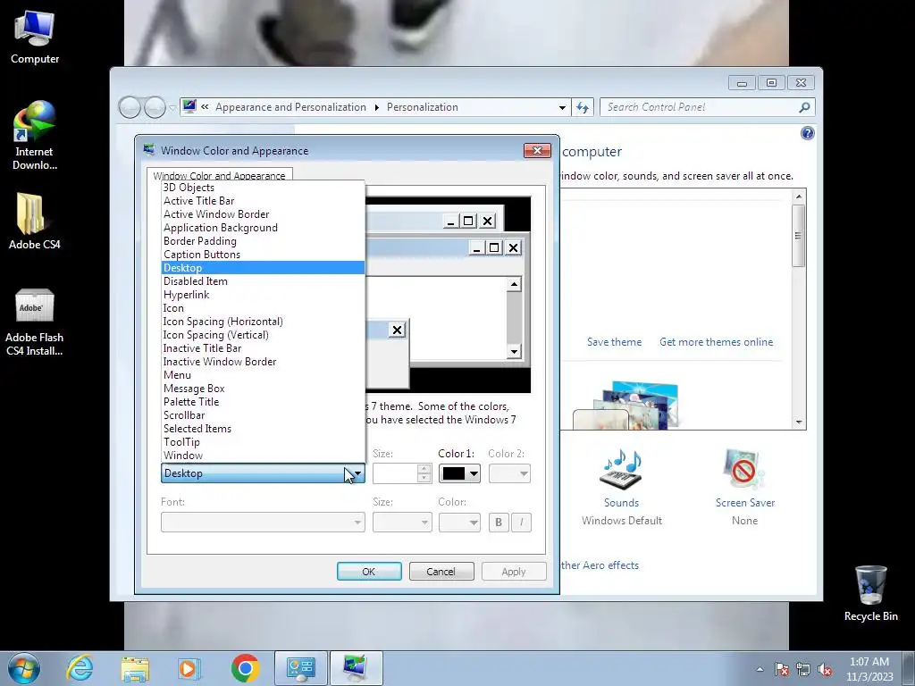Toggle bold font button
The width and height of the screenshot is (915, 686).
click(x=499, y=522)
